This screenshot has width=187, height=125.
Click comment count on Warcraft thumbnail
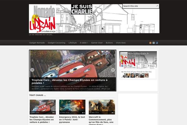coord(113,113)
